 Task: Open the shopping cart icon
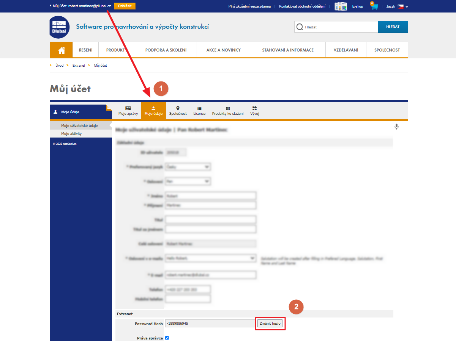tap(374, 6)
